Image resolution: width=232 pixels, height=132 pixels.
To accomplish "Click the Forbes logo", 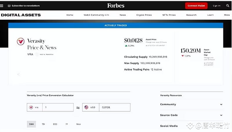I will tap(116, 6).
